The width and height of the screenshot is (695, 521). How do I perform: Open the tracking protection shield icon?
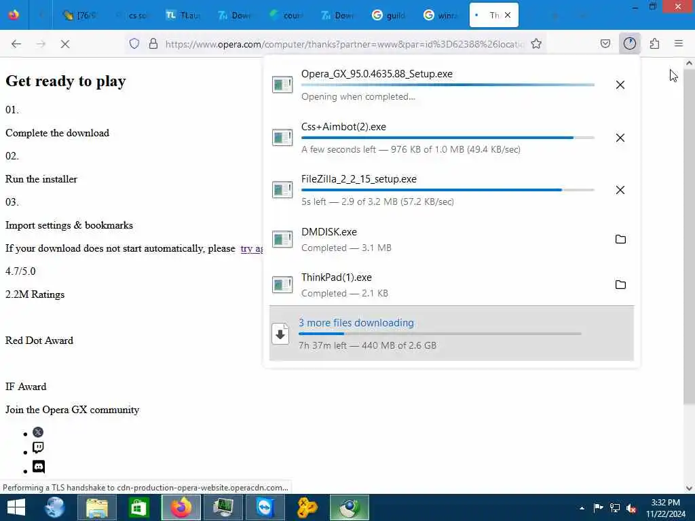pos(134,43)
